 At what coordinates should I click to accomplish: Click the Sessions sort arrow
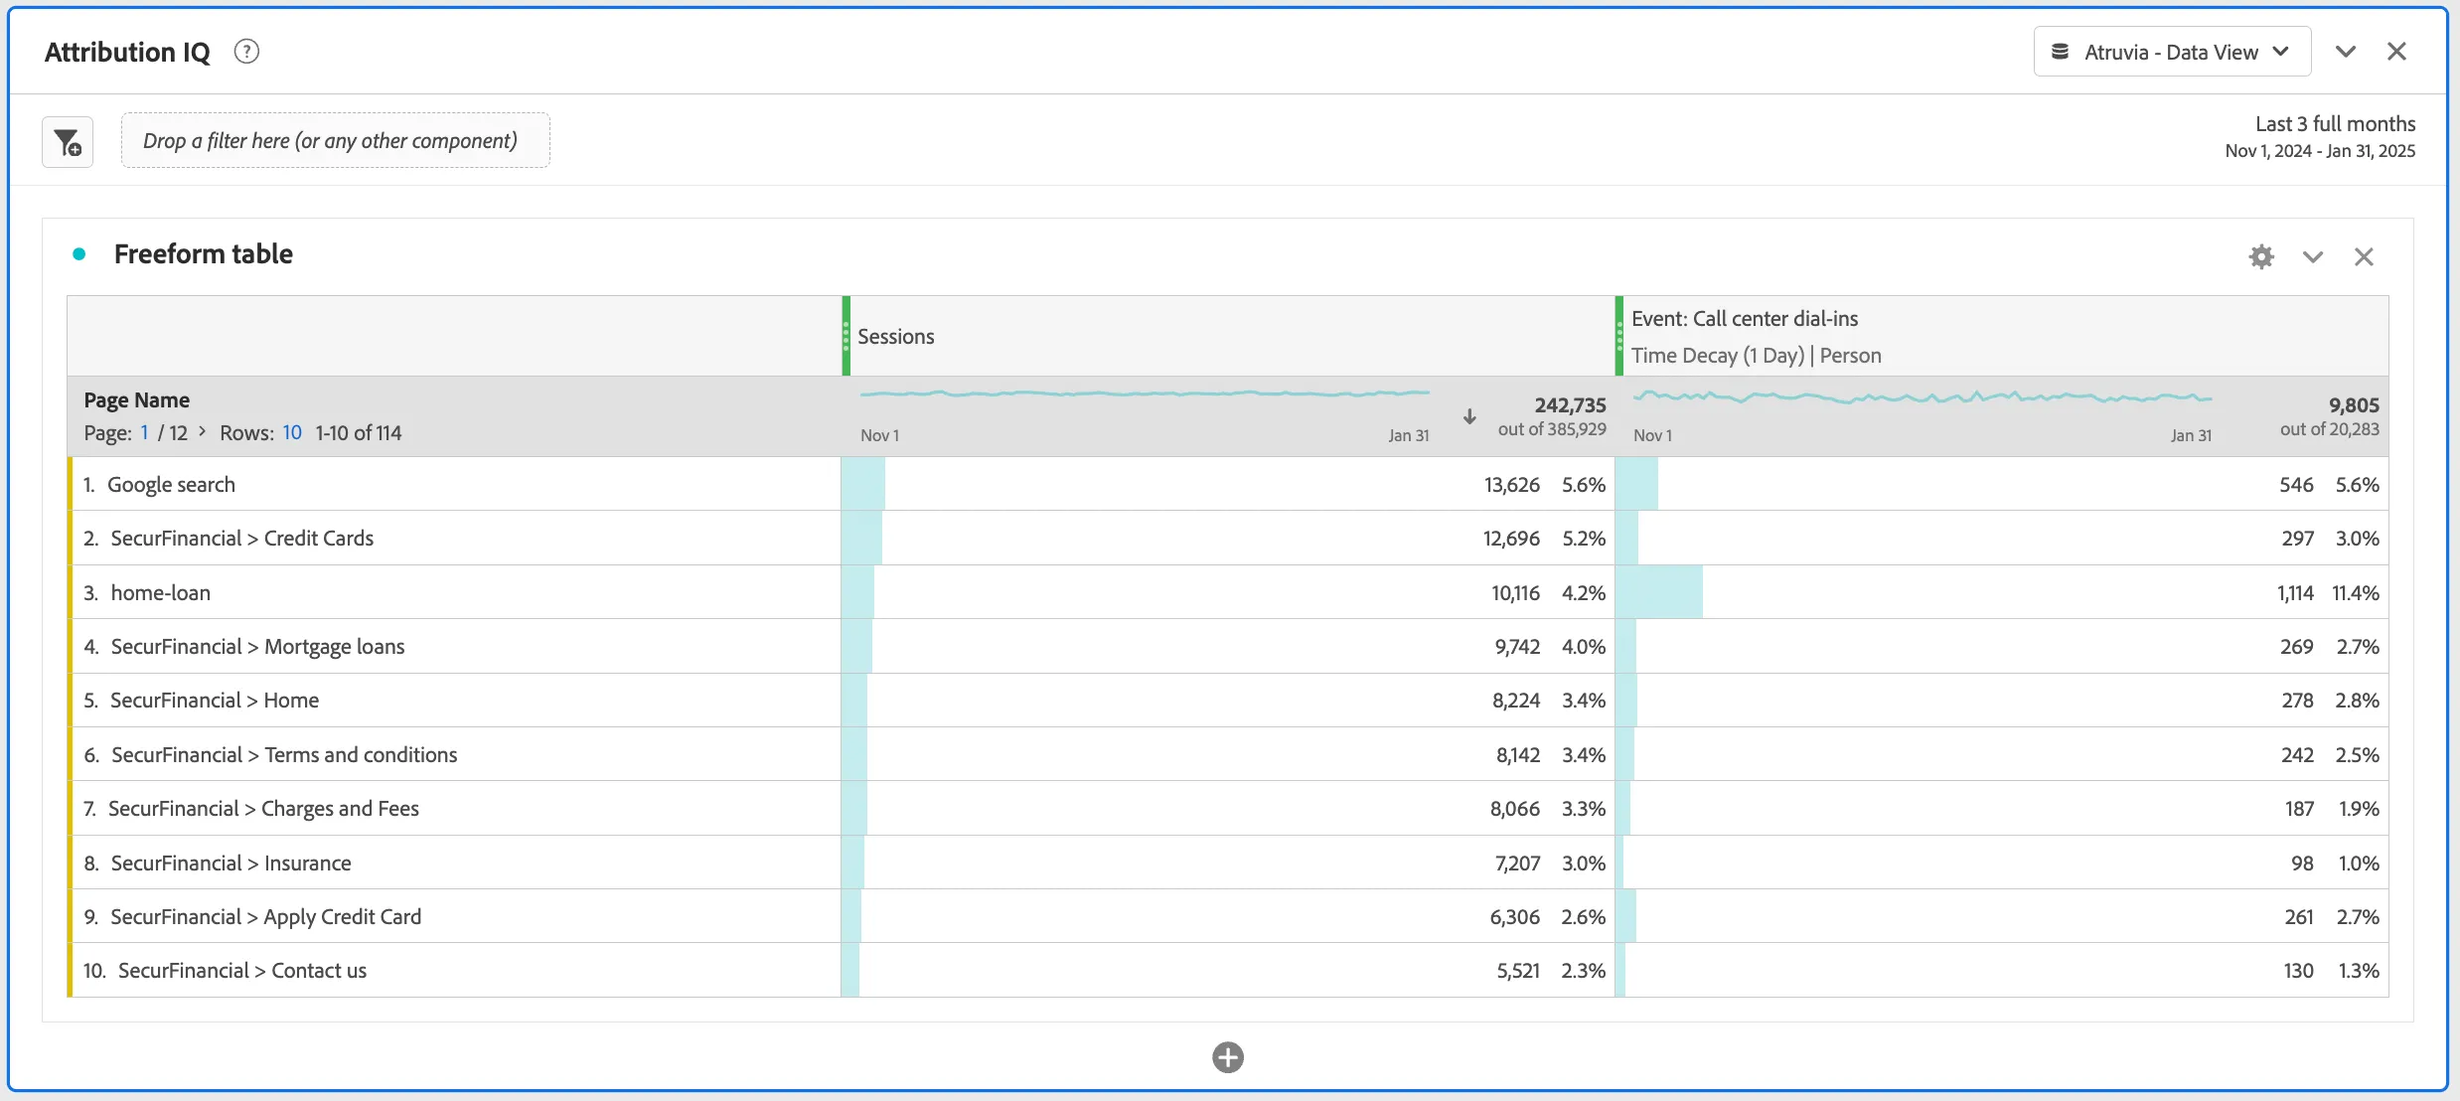tap(1469, 417)
